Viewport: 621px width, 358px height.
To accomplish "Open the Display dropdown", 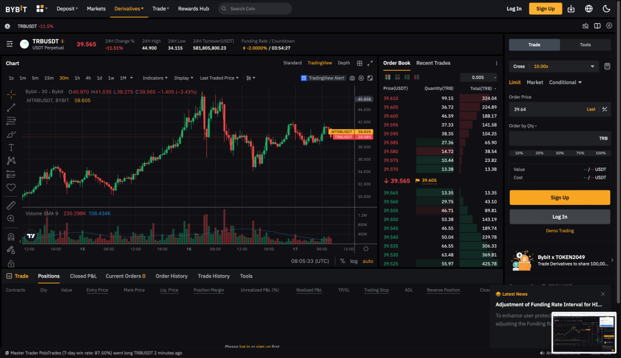I will point(184,78).
